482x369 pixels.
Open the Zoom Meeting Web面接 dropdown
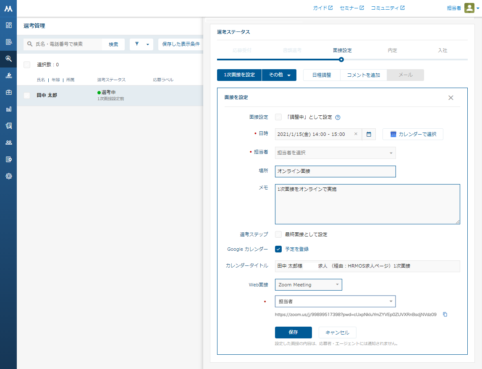tap(308, 284)
